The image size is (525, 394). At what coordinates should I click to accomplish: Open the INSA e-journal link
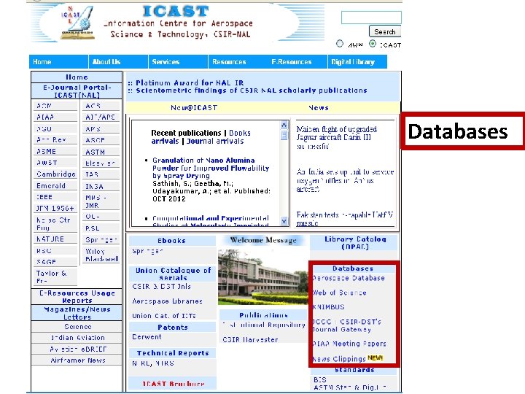coord(94,186)
